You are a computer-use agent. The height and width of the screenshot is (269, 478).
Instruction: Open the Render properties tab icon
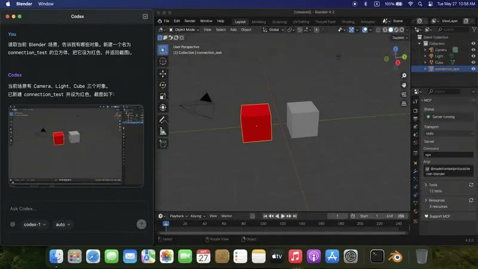(415, 111)
